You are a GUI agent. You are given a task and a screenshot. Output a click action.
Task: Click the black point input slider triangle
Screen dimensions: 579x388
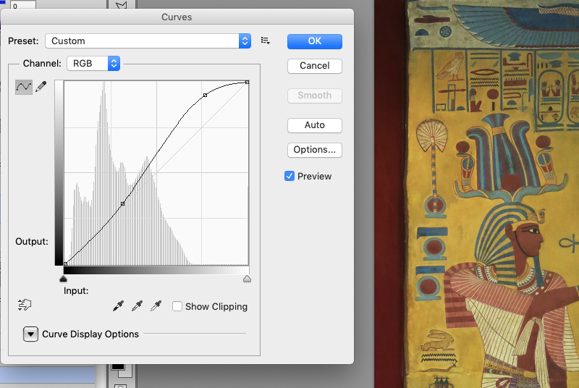[x=63, y=279]
